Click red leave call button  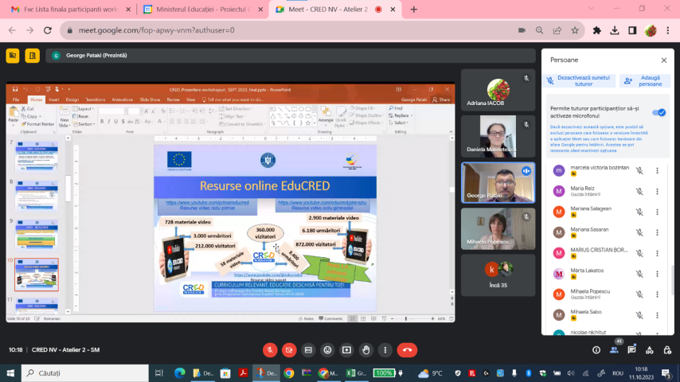coord(407,349)
